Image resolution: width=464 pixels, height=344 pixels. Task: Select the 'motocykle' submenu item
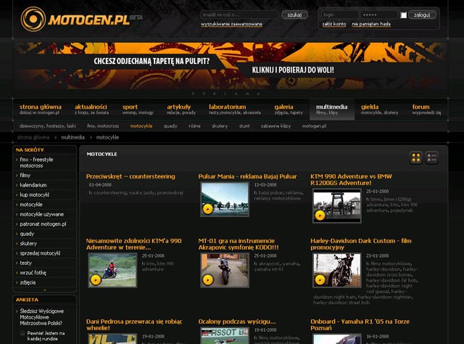point(141,126)
